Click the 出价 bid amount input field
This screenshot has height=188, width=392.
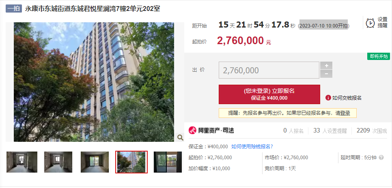269,70
